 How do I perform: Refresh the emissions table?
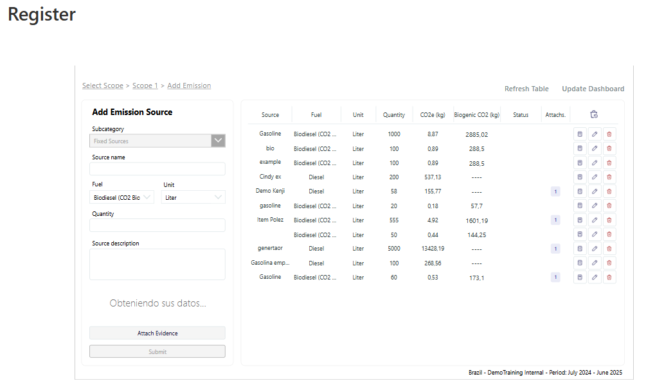coord(526,89)
